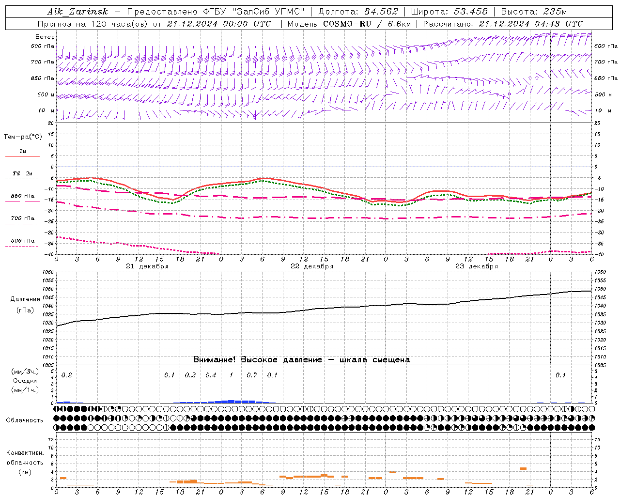620x496 pixels.
Task: Click the date label 22 декабря
Action: pyautogui.click(x=312, y=266)
